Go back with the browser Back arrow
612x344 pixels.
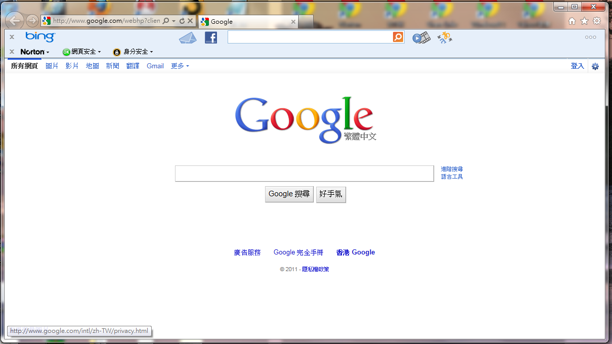point(15,20)
